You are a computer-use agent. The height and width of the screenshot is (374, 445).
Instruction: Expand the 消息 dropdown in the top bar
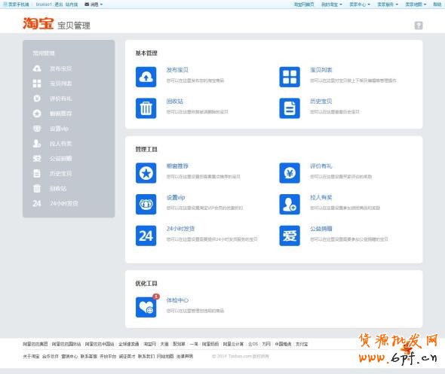94,5
